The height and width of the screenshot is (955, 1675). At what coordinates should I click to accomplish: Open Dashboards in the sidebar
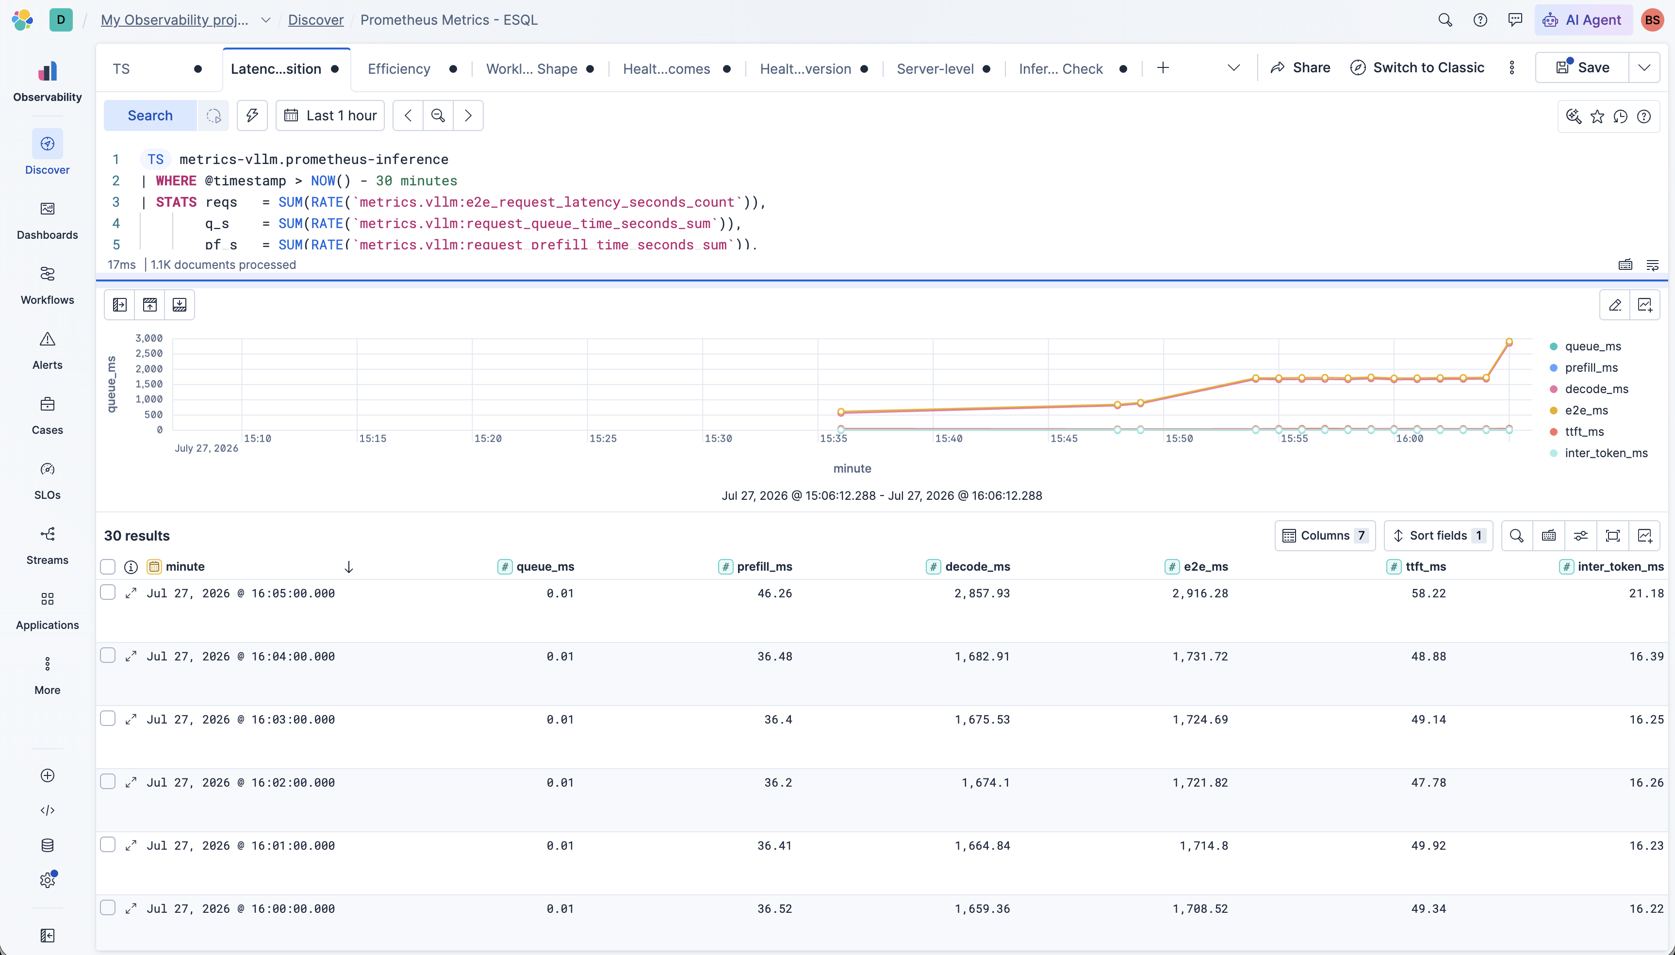pos(47,220)
